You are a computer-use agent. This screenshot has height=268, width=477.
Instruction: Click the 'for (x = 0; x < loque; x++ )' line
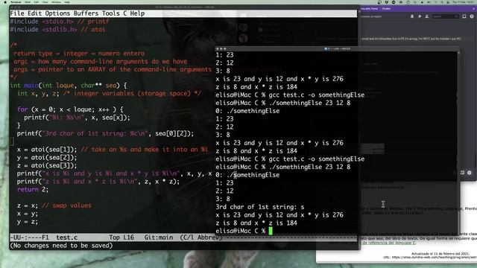click(x=70, y=109)
